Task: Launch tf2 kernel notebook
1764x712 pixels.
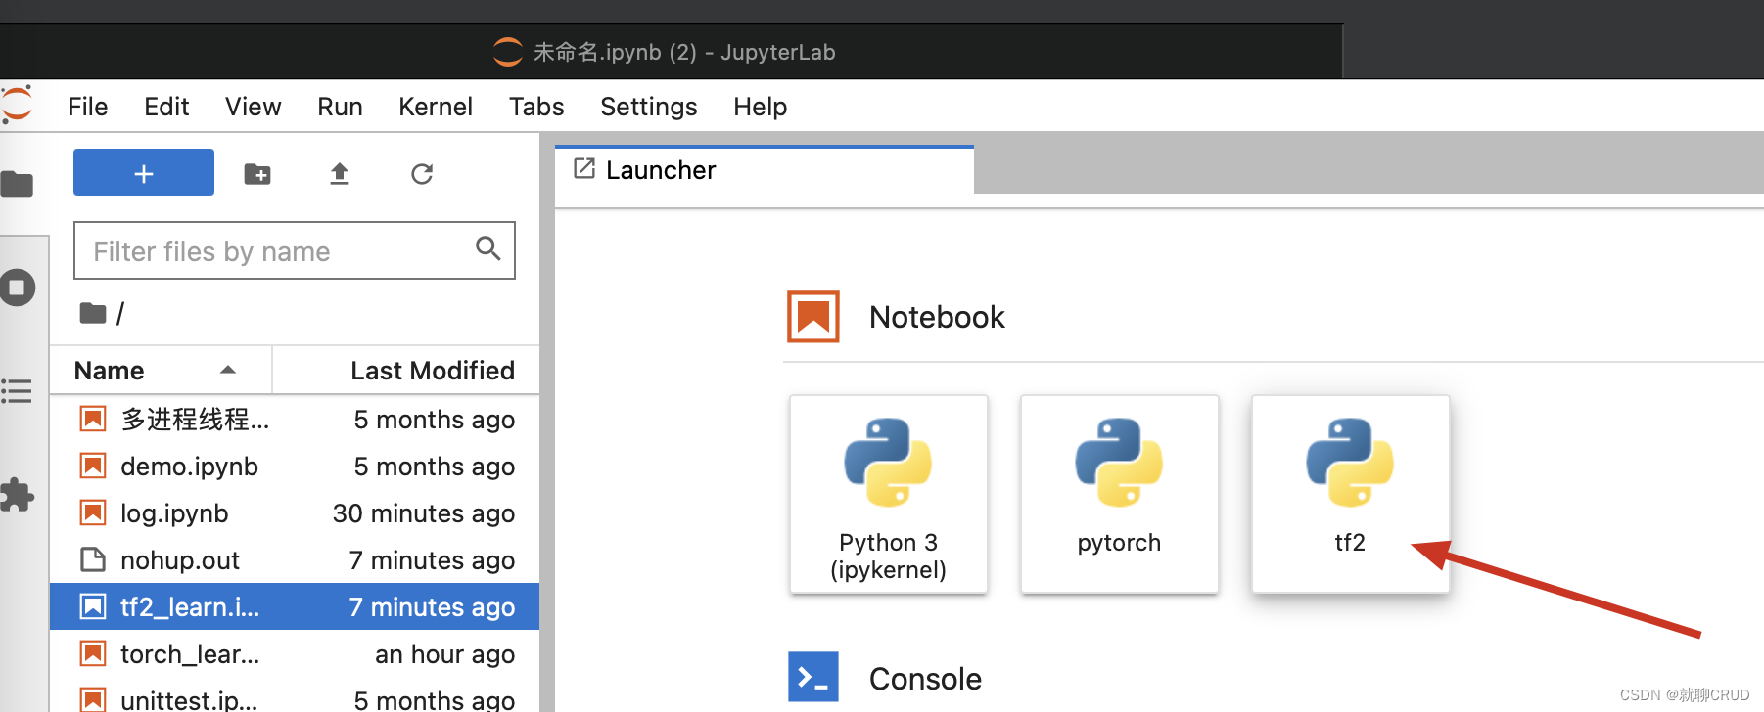Action: click(x=1351, y=494)
